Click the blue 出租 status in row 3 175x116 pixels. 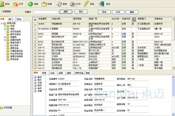click(124, 34)
